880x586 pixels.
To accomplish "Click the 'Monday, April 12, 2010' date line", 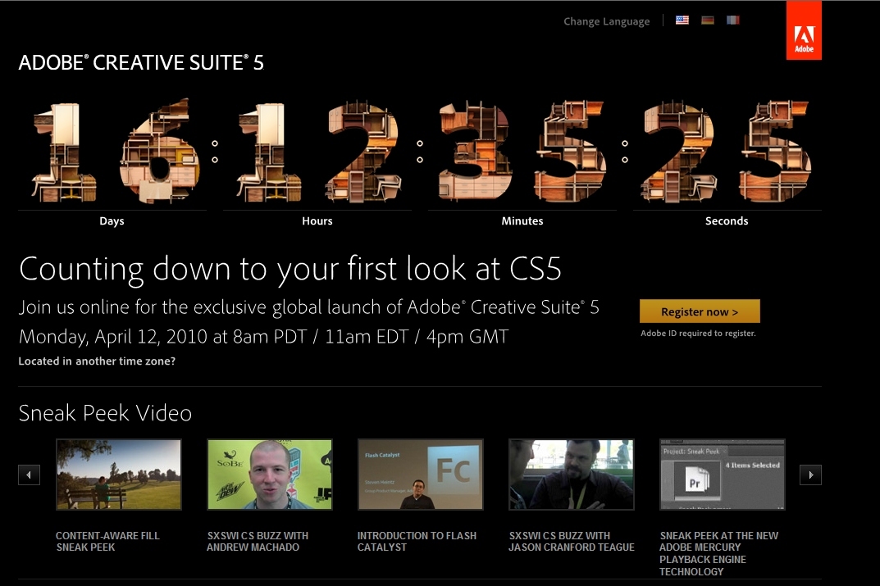I will [x=263, y=337].
